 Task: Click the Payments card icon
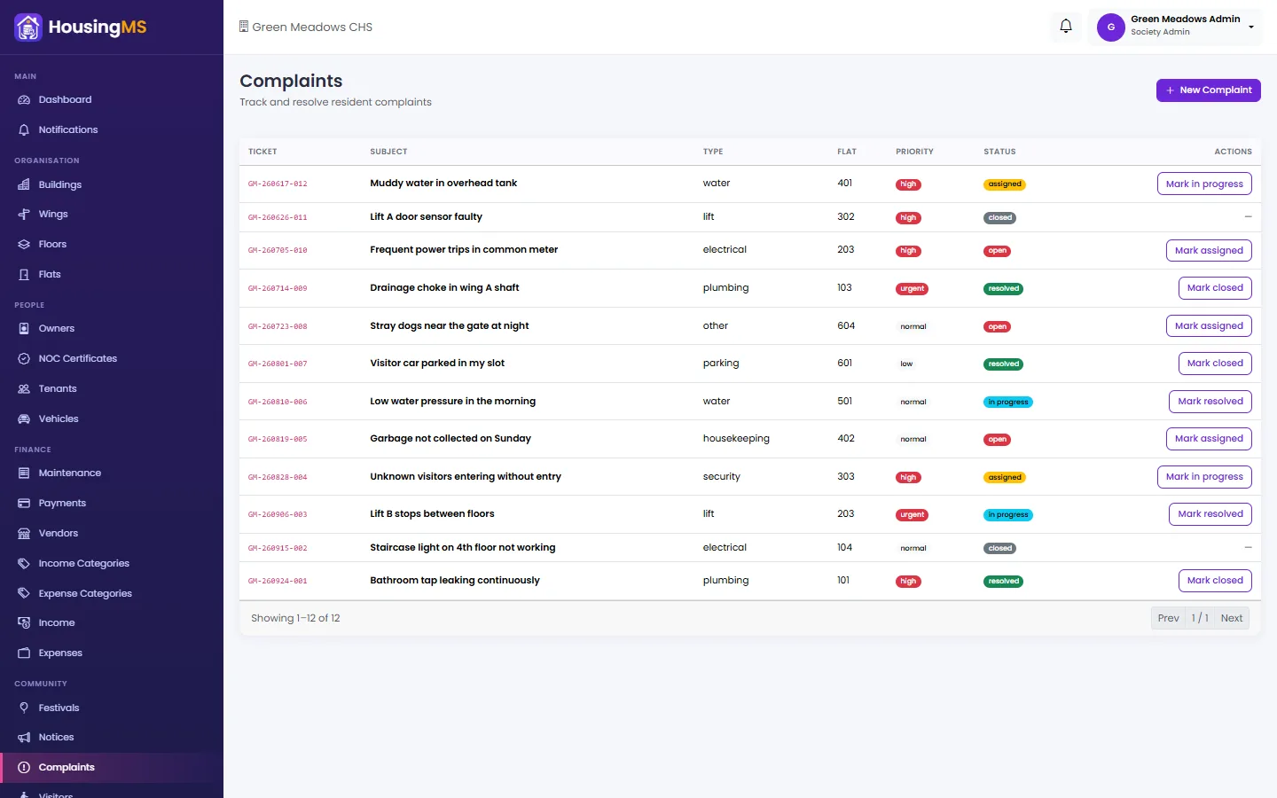click(24, 504)
